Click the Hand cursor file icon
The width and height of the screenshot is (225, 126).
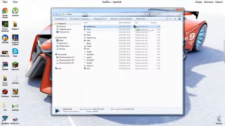[85, 35]
